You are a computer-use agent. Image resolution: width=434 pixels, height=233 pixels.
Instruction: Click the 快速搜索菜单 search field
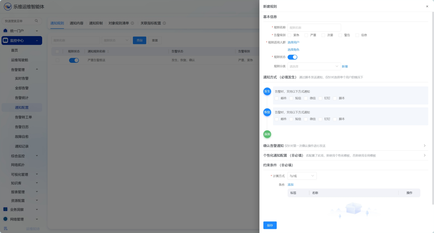tap(21, 21)
